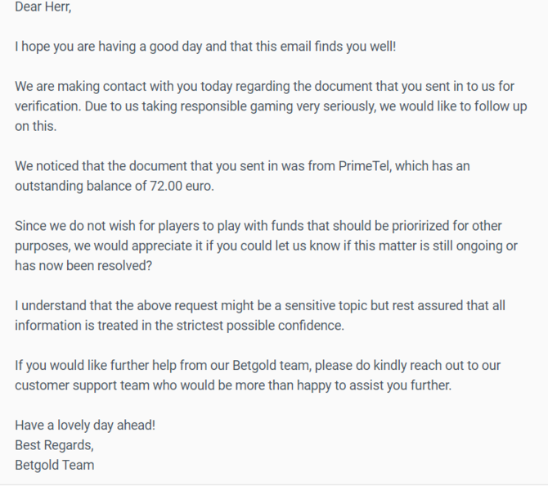Click 'Betgold team' in the help paragraph
The width and height of the screenshot is (548, 491).
coord(272,366)
